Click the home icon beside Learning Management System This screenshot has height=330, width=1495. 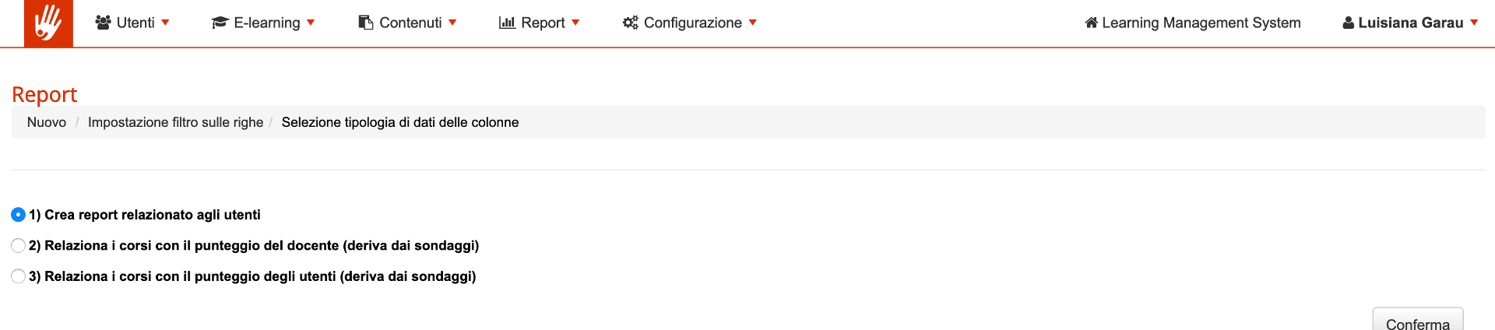[1092, 23]
